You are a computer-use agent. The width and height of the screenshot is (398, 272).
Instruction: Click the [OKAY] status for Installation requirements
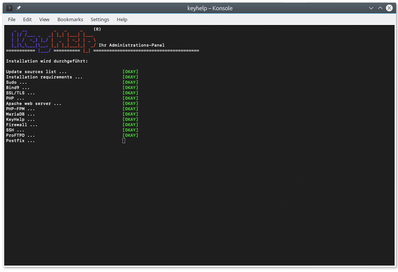pyautogui.click(x=130, y=77)
